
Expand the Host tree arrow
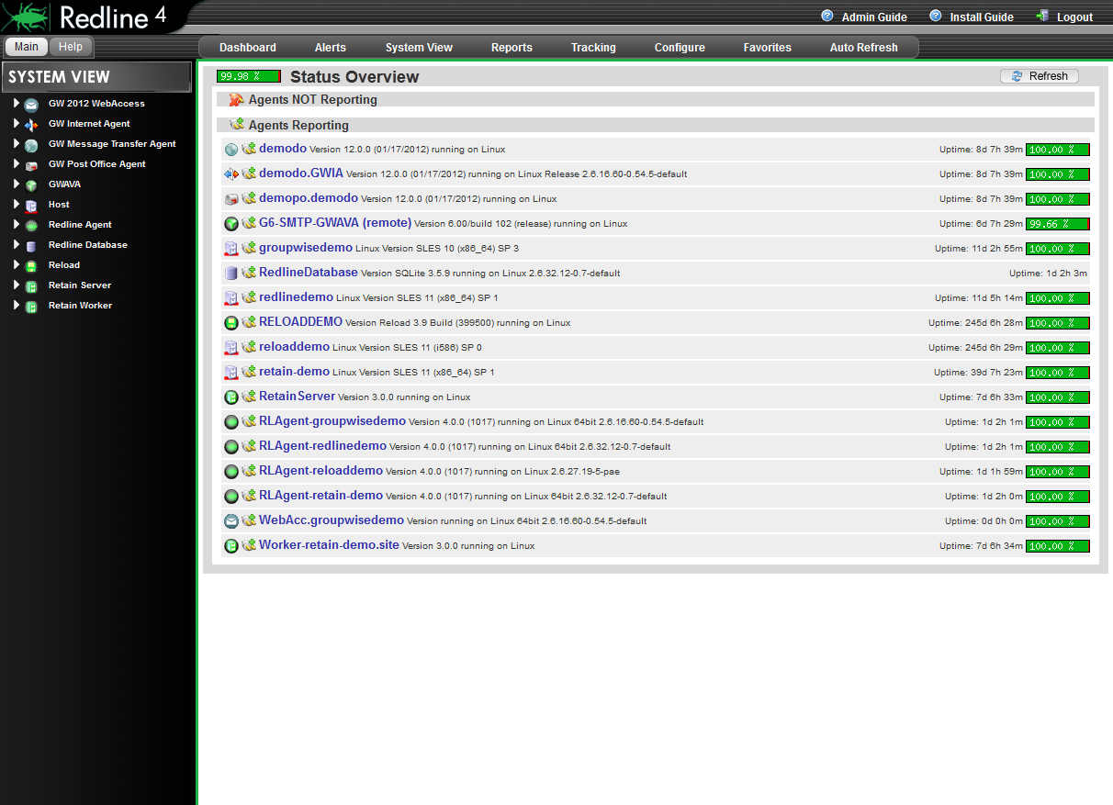17,204
